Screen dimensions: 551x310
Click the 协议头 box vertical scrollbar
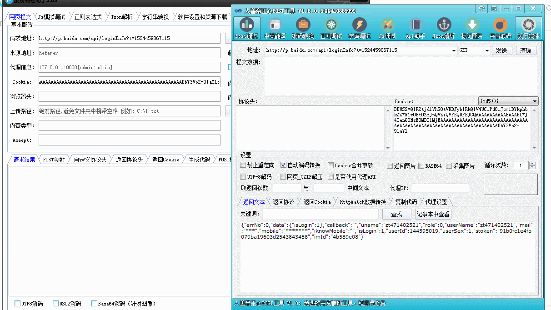pyautogui.click(x=387, y=128)
